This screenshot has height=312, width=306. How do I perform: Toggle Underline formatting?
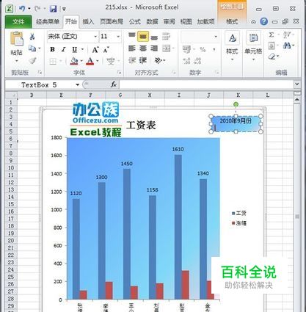point(75,49)
